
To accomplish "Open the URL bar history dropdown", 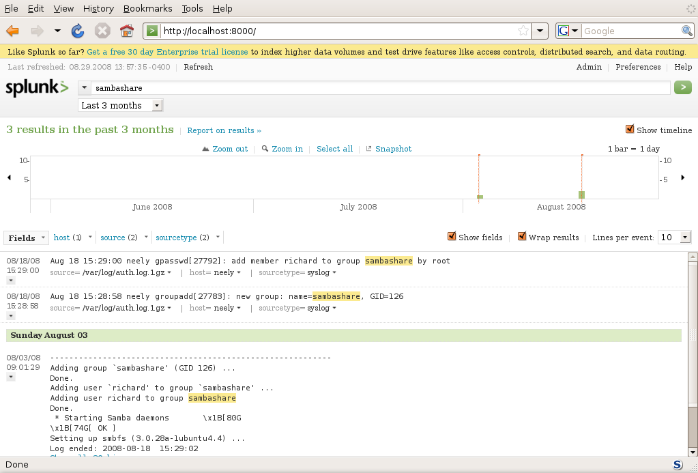I will click(540, 31).
